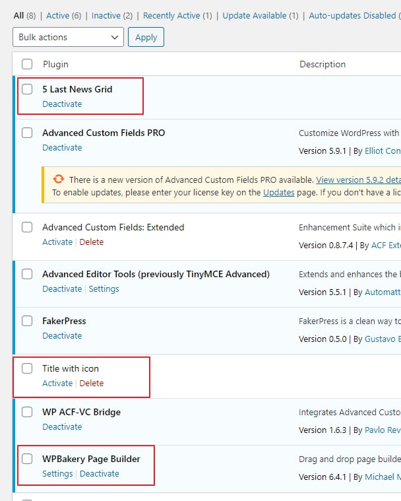Screen dimensions: 401x501
Task: Click the Version 1.6.3 text
Action: [323, 430]
